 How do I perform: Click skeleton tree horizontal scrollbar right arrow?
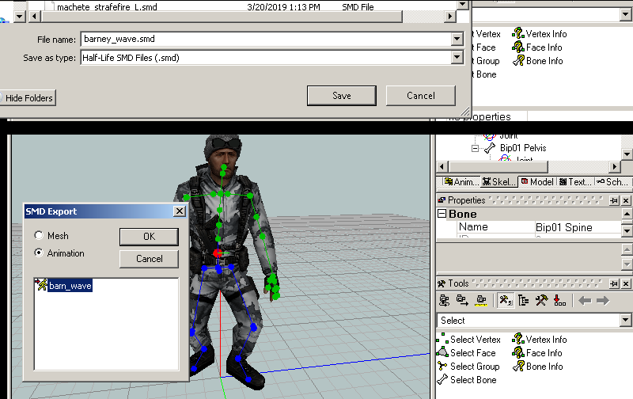[x=615, y=166]
